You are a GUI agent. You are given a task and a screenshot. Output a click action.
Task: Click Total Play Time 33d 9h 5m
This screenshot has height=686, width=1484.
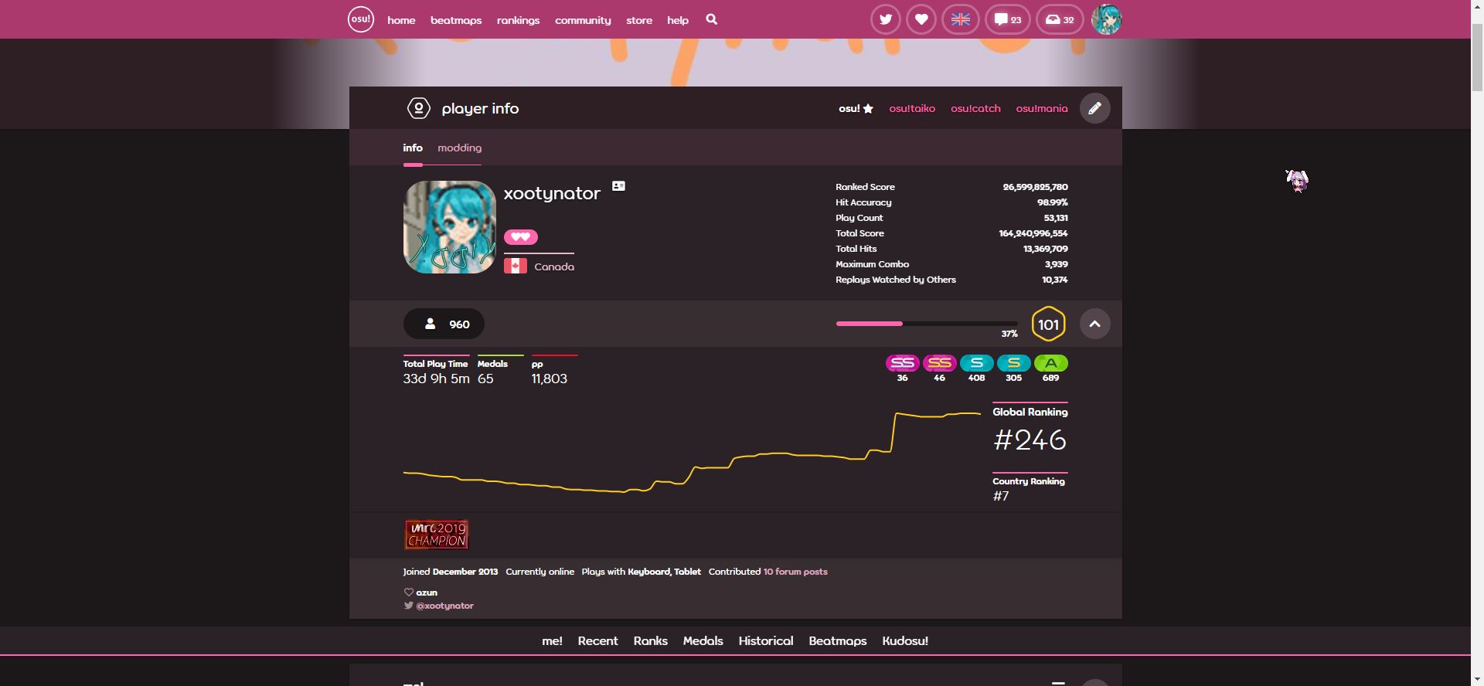436,379
